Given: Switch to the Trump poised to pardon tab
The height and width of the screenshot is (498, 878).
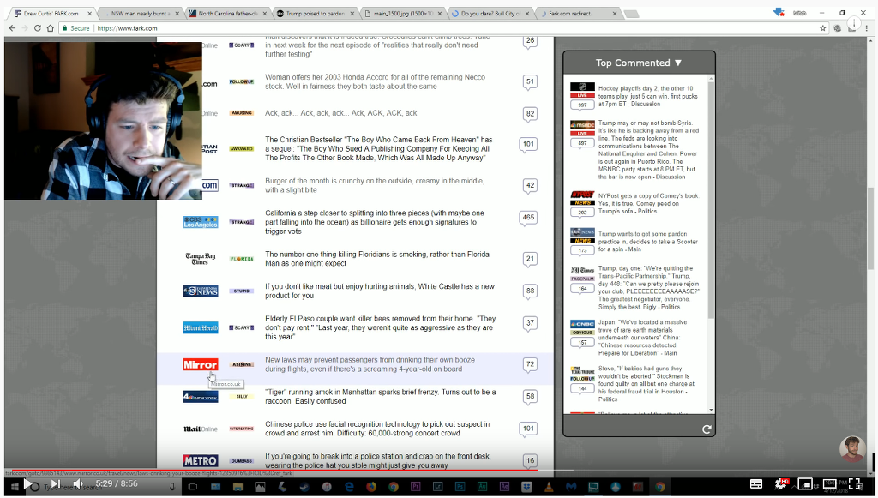Looking at the screenshot, I should [312, 14].
